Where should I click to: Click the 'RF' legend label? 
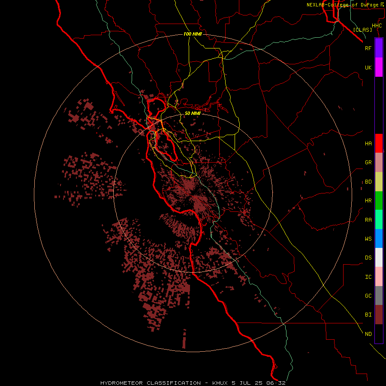368,48
